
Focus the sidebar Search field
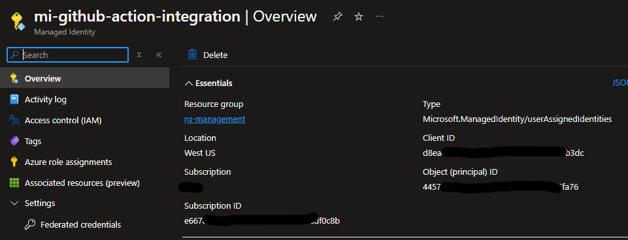(68, 55)
